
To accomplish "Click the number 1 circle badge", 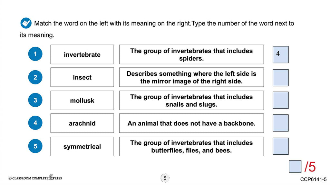I will (x=35, y=54).
